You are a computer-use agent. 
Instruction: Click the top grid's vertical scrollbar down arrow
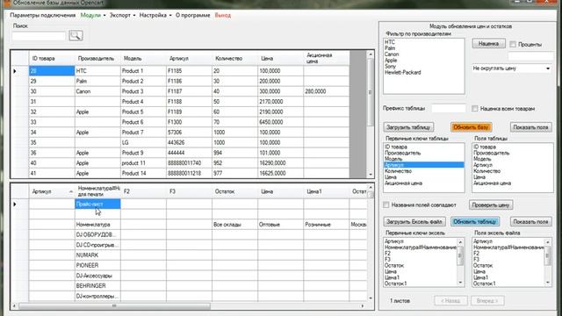pyautogui.click(x=371, y=175)
